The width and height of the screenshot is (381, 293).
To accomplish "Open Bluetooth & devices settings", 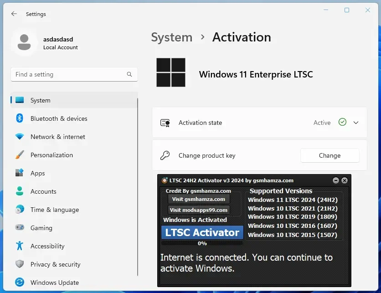I will [58, 118].
